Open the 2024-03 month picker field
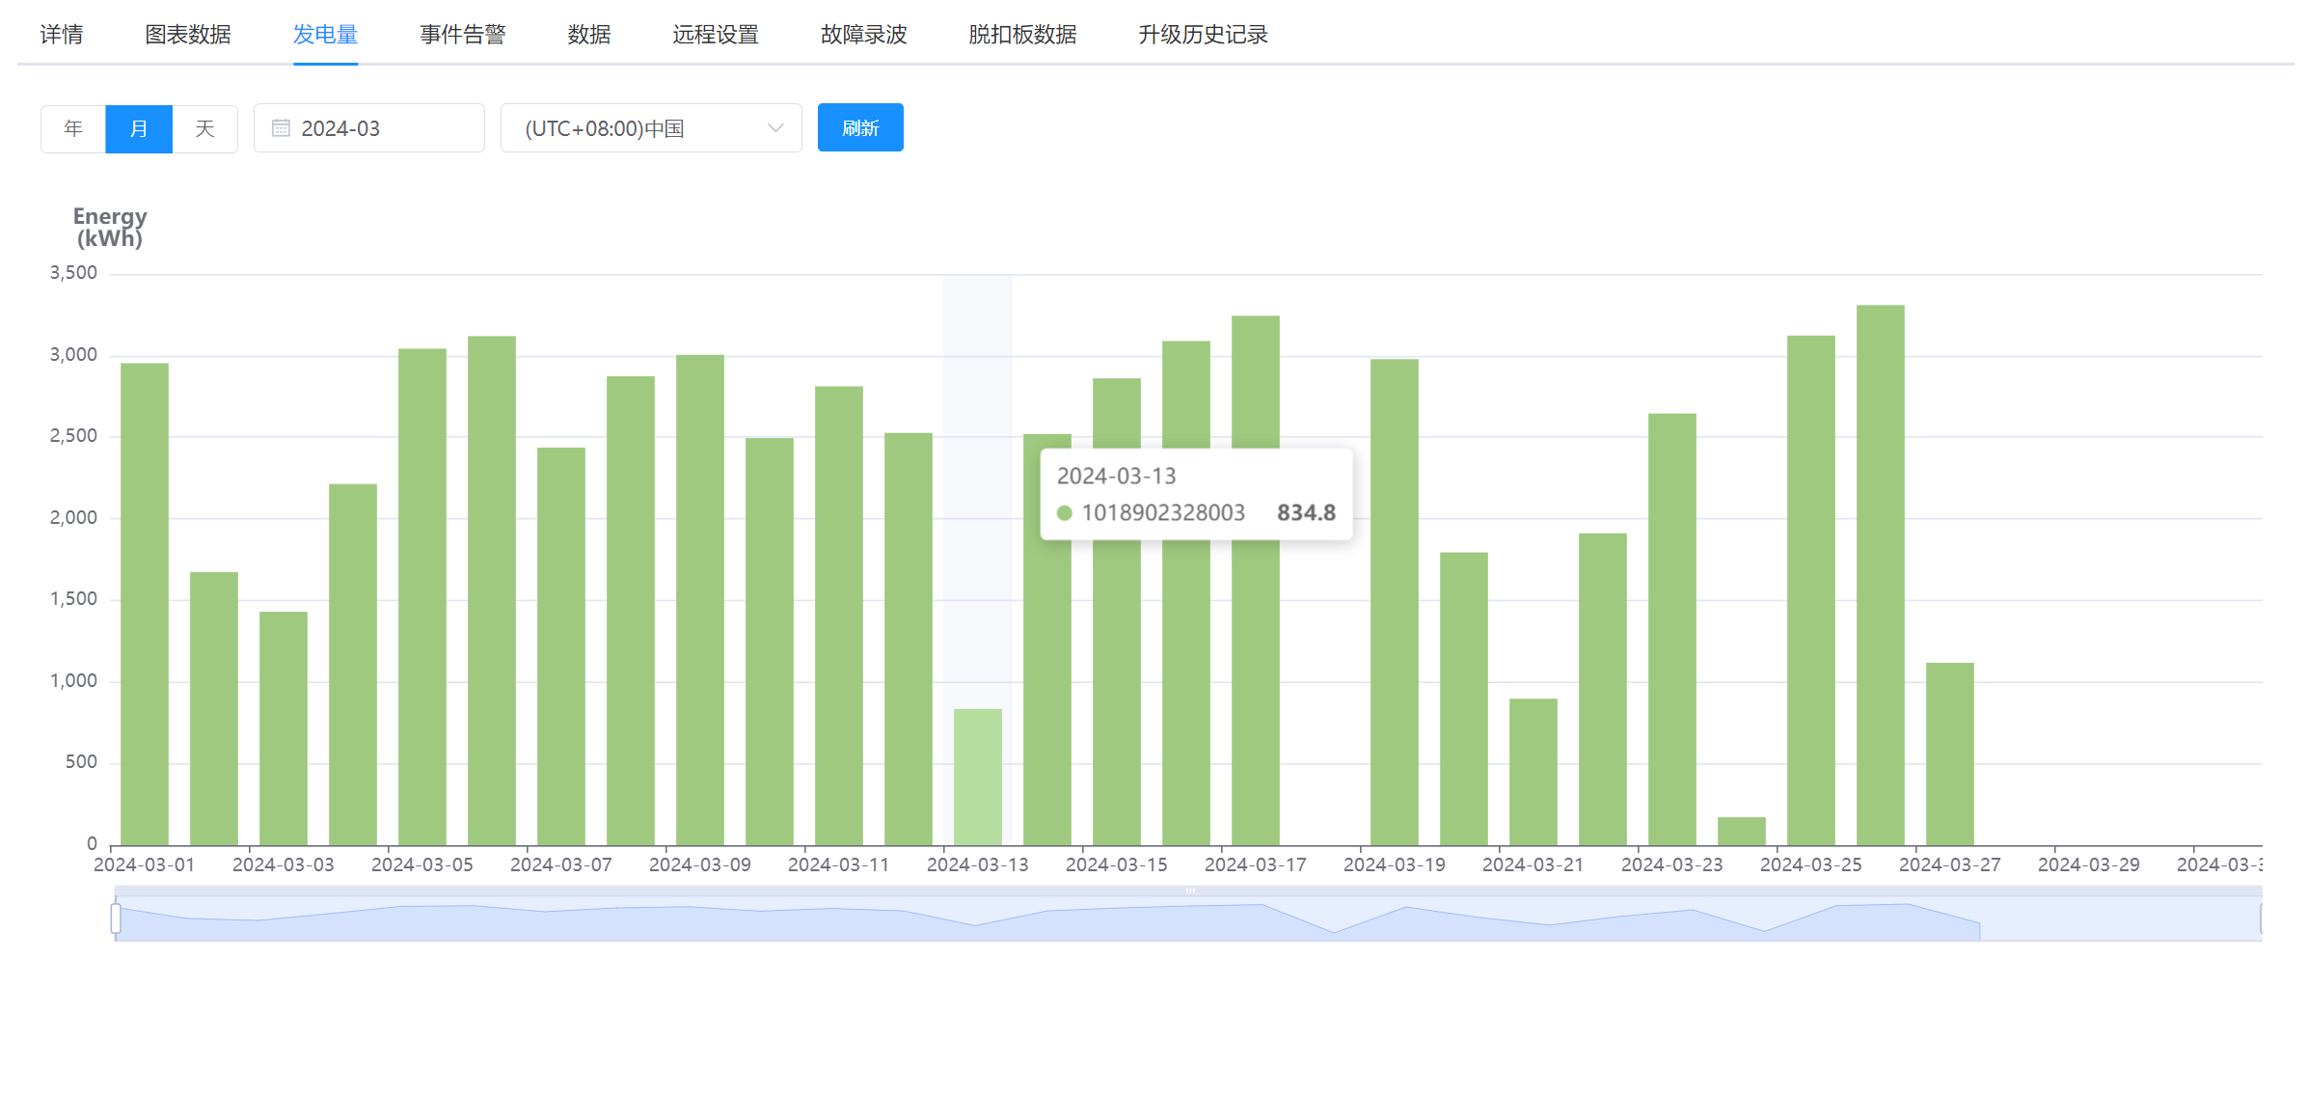This screenshot has height=1097, width=2307. pos(369,128)
